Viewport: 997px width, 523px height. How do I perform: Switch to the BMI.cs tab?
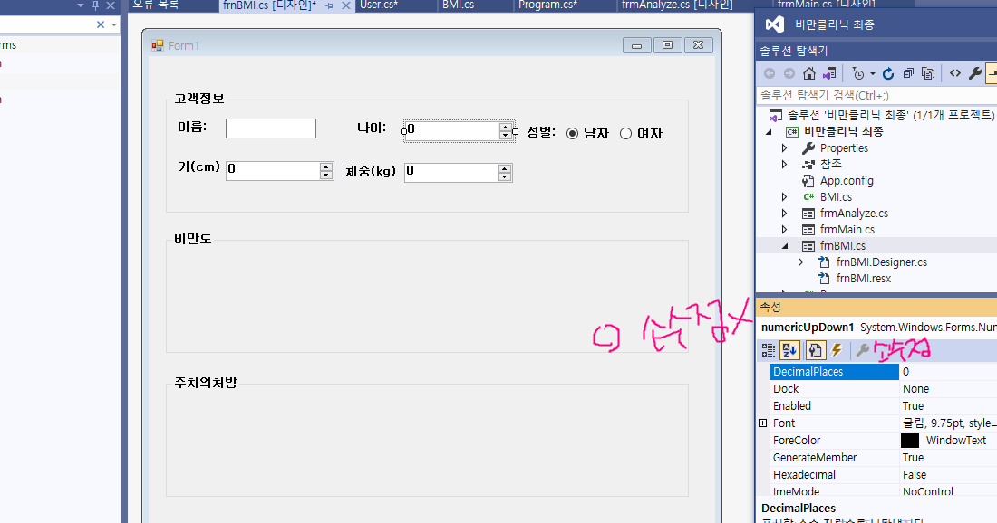[459, 5]
